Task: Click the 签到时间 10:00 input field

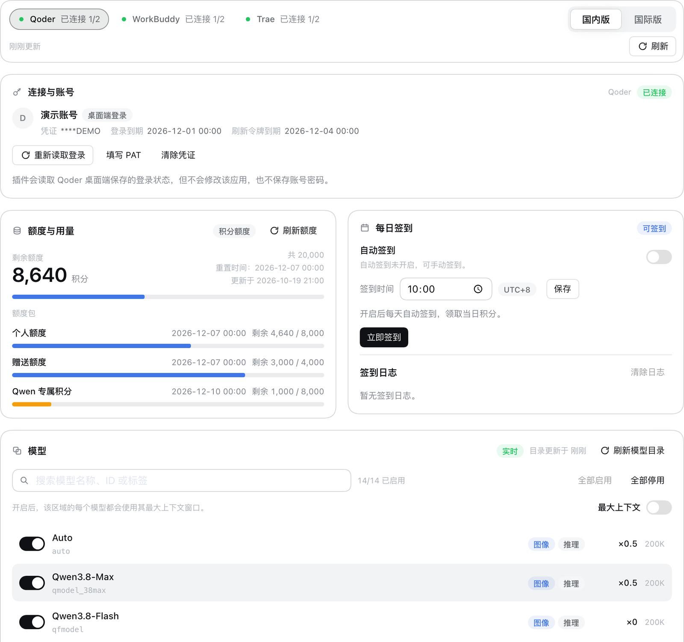Action: [446, 289]
